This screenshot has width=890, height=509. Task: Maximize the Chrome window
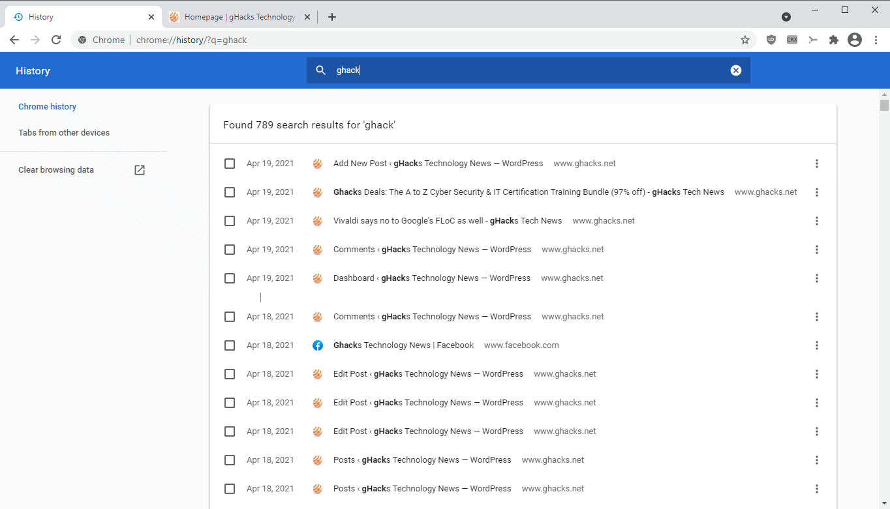(845, 10)
